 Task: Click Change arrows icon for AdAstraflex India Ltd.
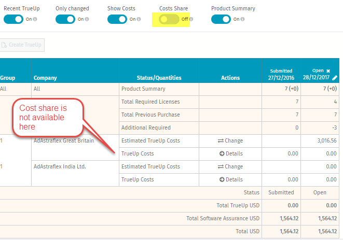click(221, 167)
